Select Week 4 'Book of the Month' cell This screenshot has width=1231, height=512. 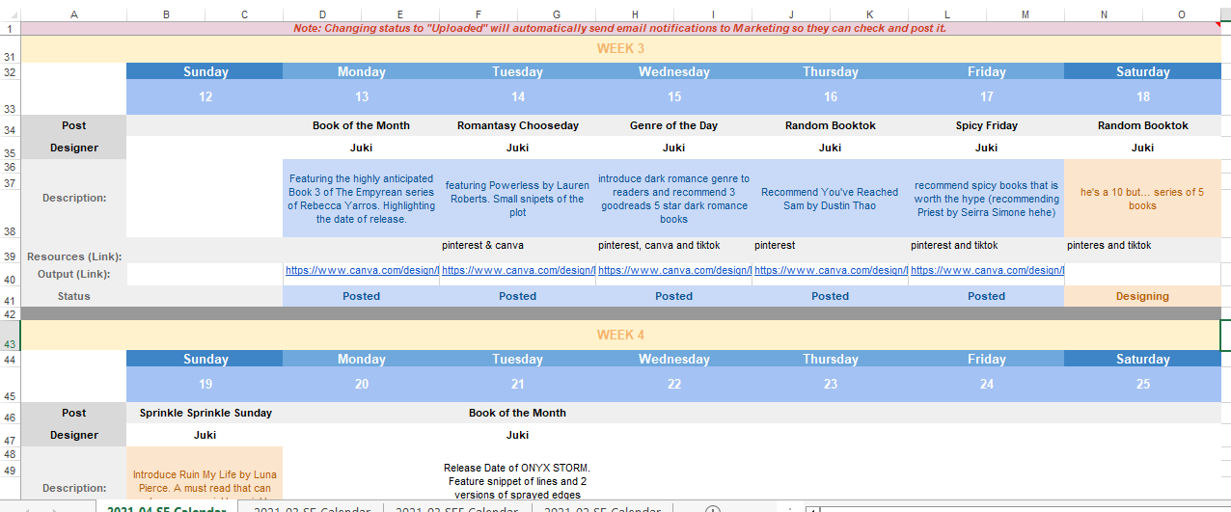pyautogui.click(x=518, y=413)
